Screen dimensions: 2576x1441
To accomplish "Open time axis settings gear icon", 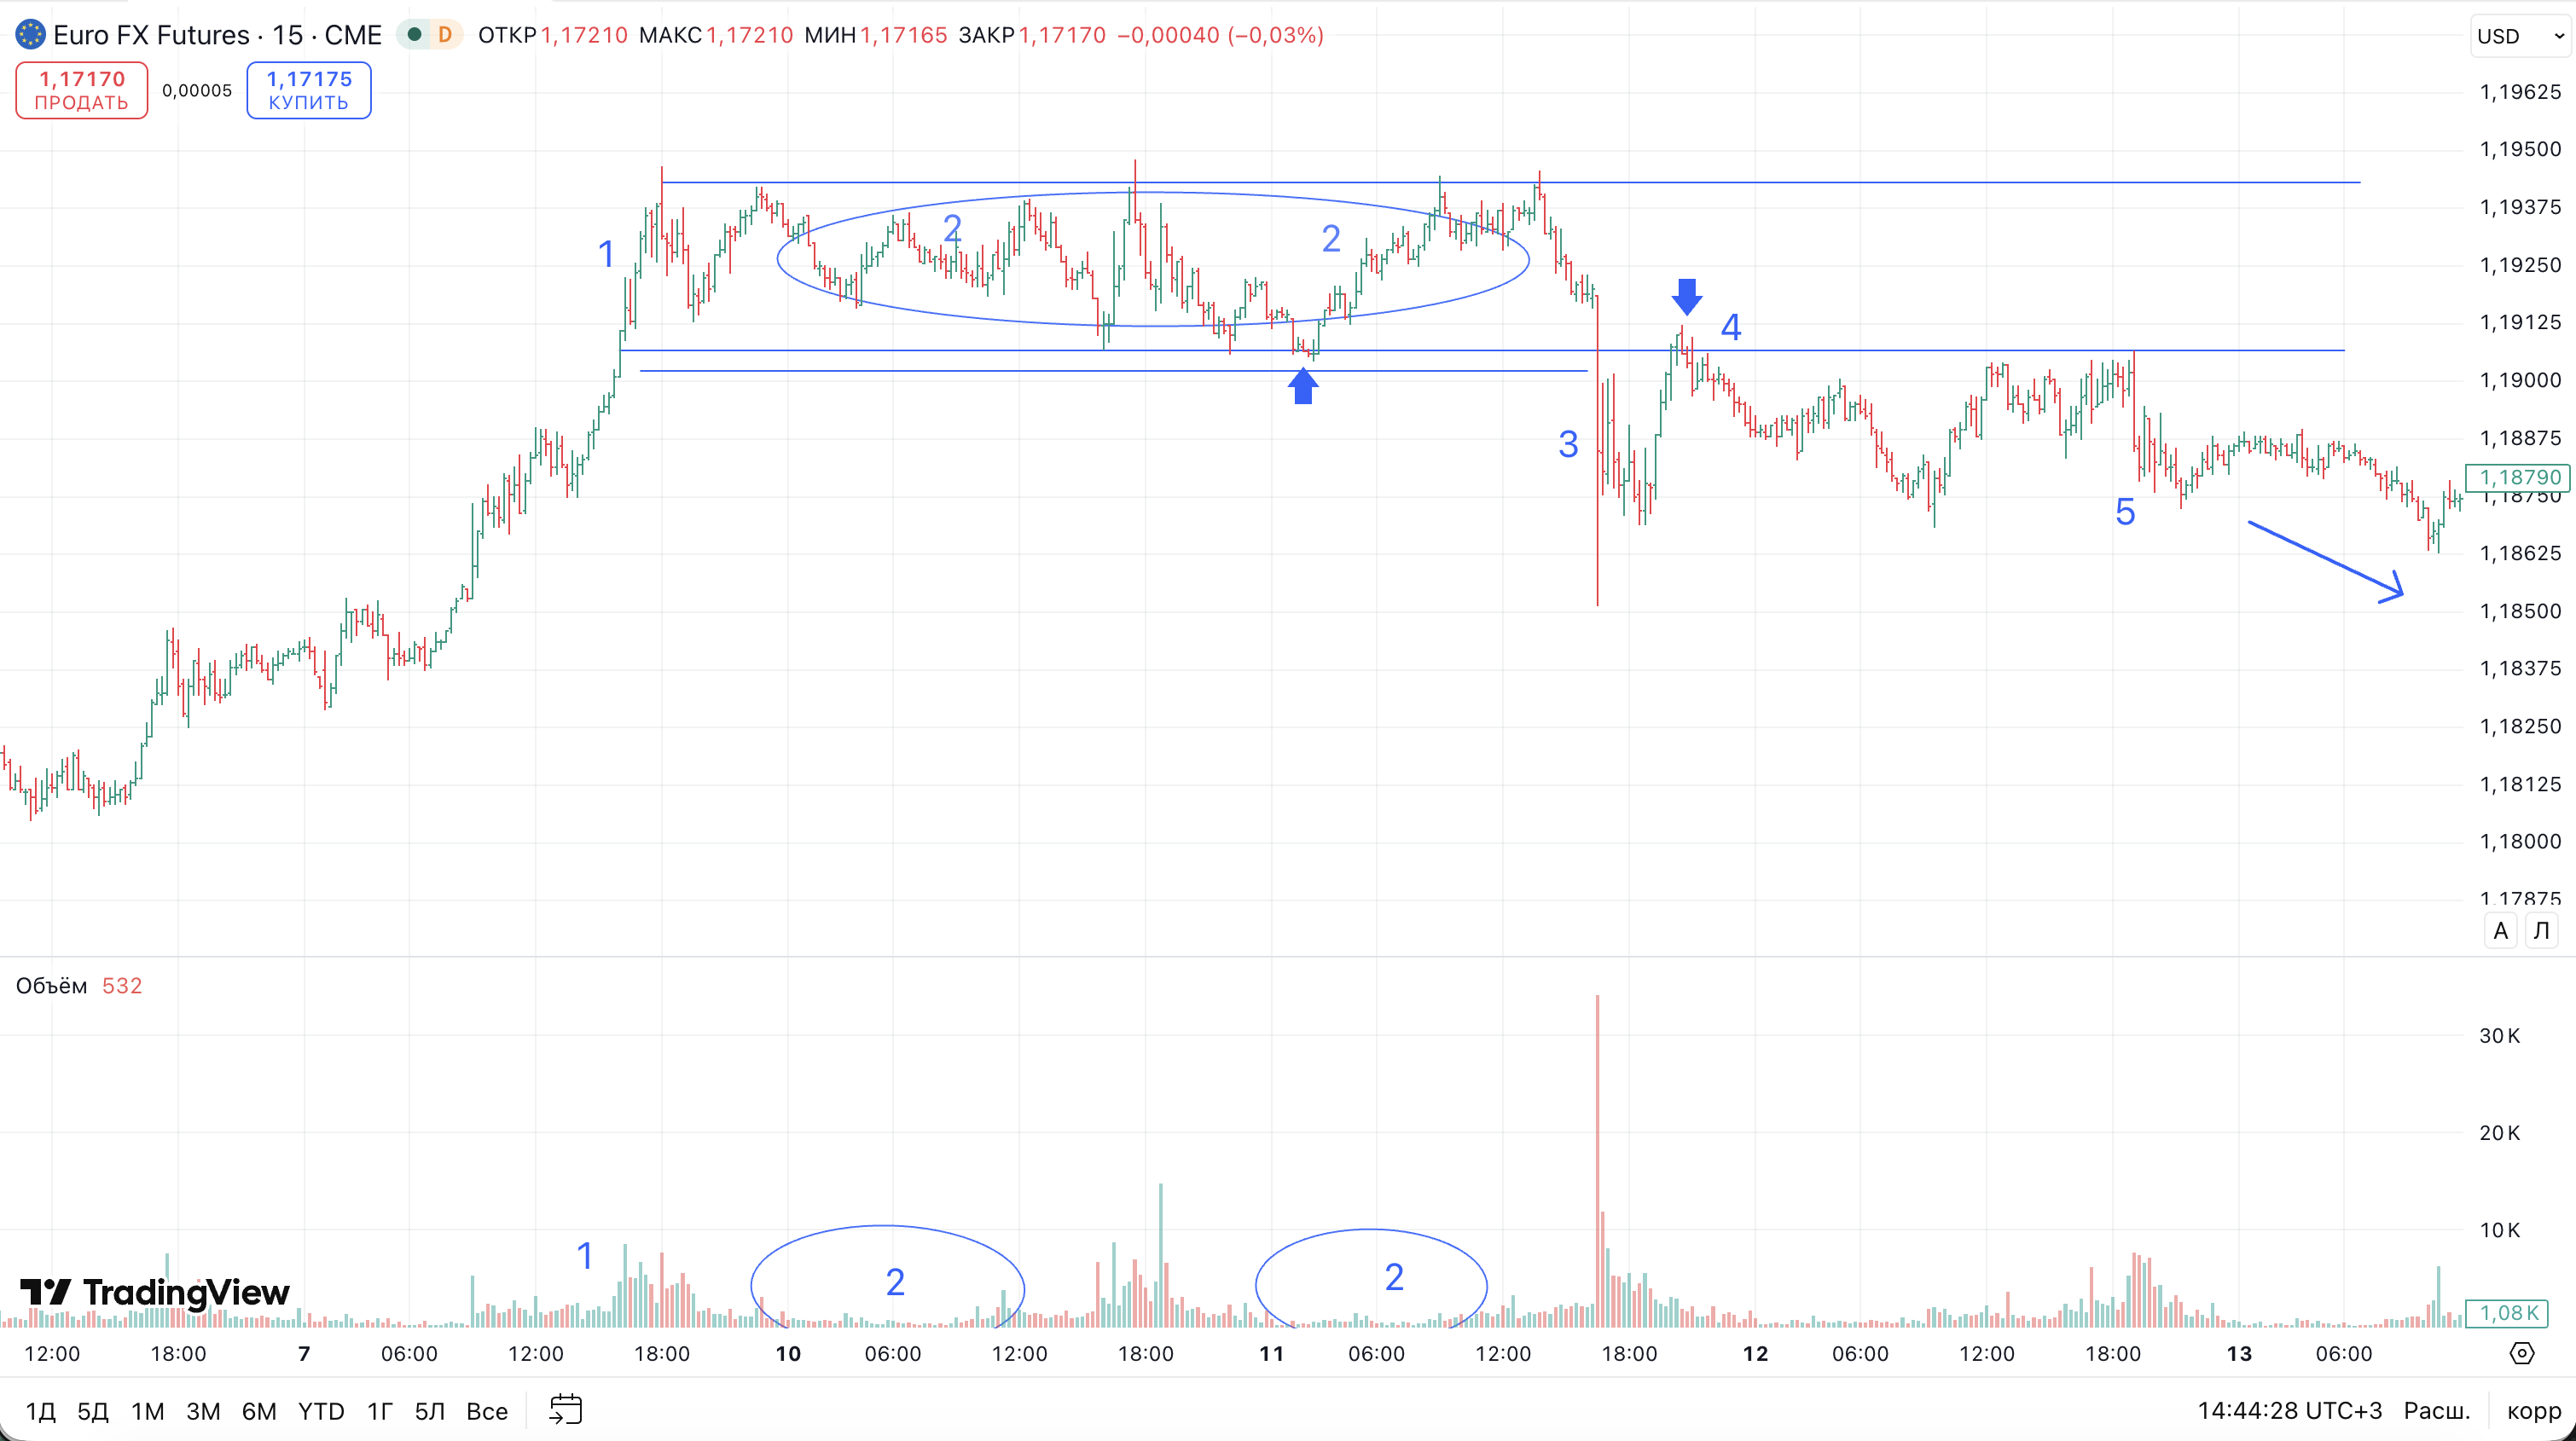I will (x=2522, y=1353).
